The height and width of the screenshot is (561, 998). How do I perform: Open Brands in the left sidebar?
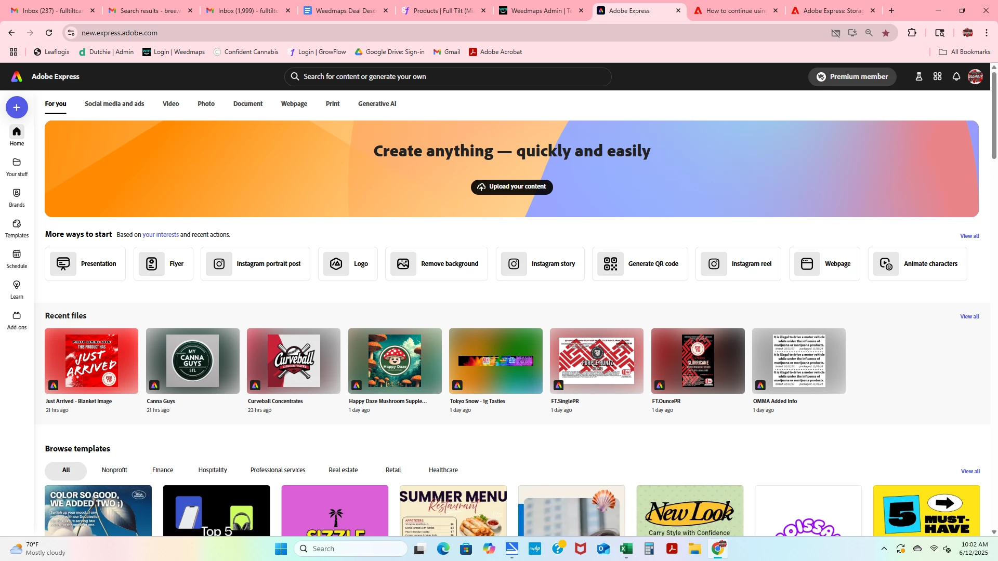tap(17, 197)
